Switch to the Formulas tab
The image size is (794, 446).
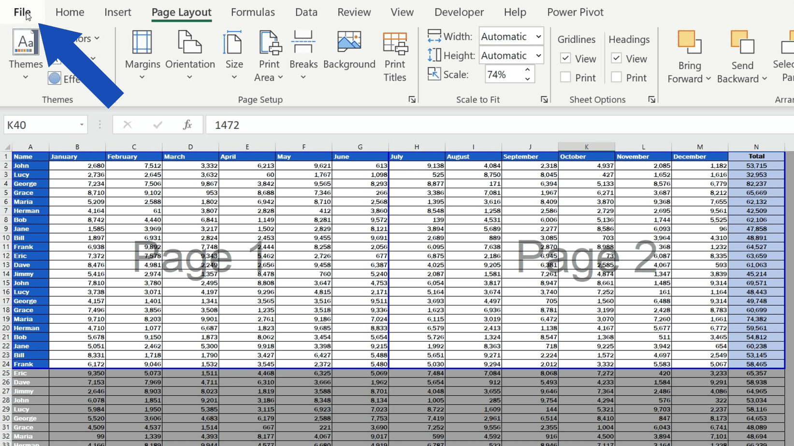point(253,12)
